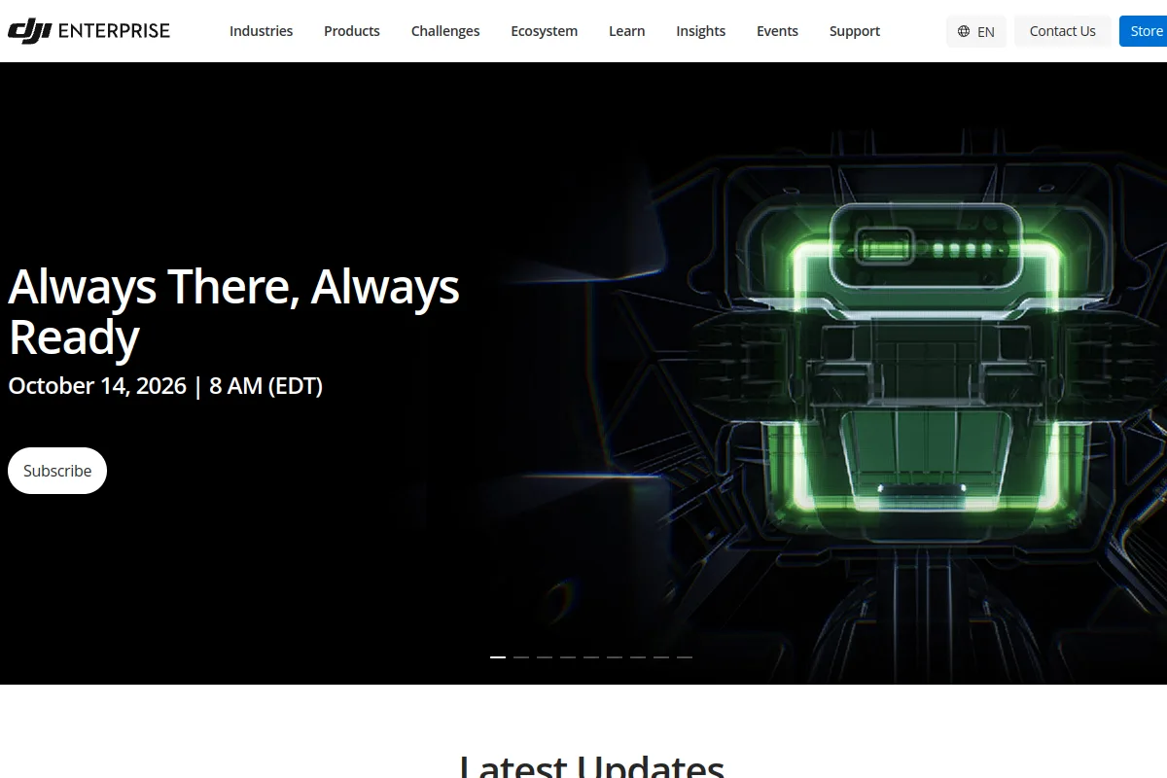Click the 'Always There, Always Ready' headline
The height and width of the screenshot is (778, 1167).
[233, 311]
